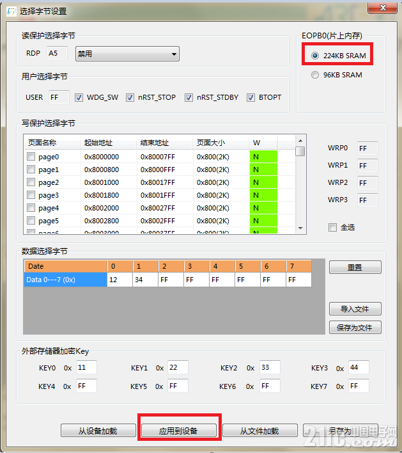Screen dimensions: 402x453
Task: Select the 224KB SRAM radio option
Action: tap(315, 56)
